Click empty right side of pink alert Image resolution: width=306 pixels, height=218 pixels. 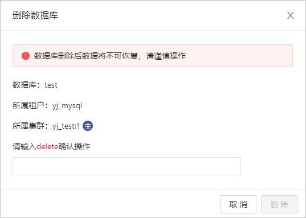point(239,56)
